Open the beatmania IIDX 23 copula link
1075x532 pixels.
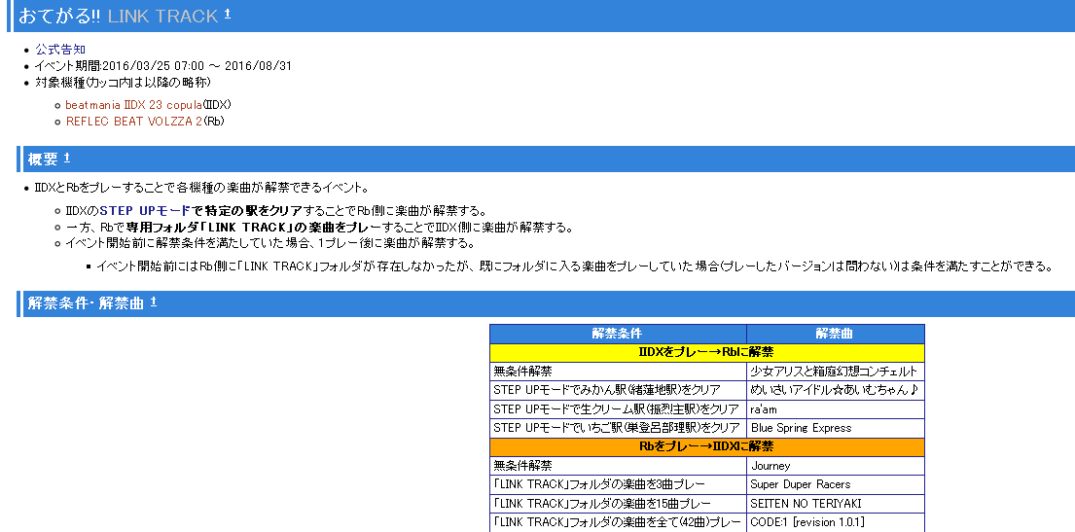(133, 105)
